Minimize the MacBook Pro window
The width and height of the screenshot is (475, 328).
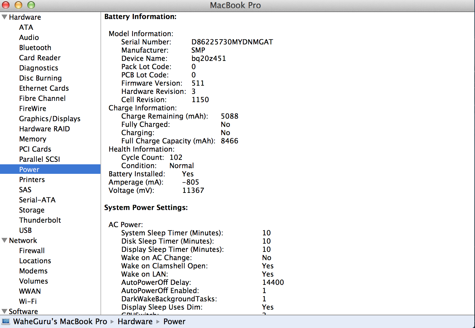[18, 5]
